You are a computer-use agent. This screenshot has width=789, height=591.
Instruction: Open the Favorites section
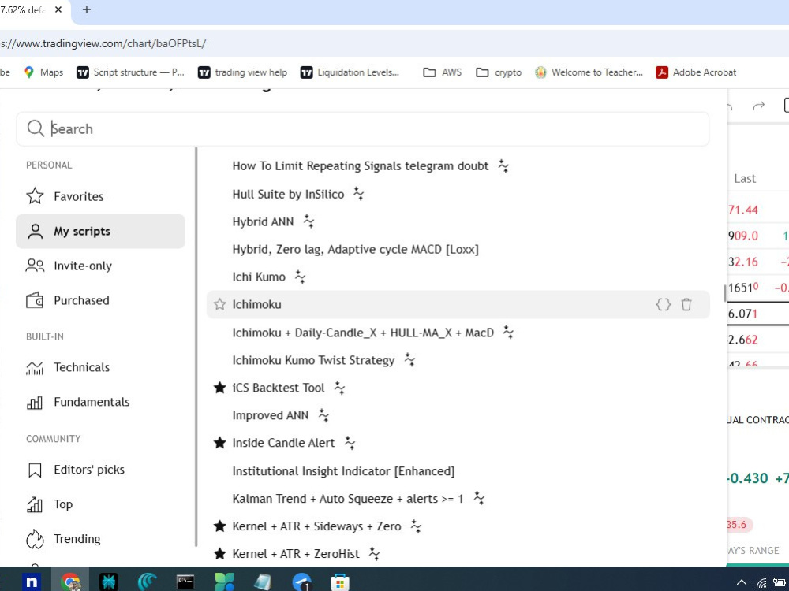(x=100, y=196)
